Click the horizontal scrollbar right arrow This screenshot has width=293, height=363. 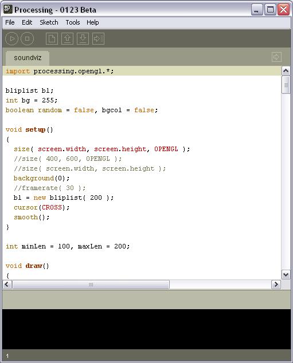pyautogui.click(x=276, y=285)
